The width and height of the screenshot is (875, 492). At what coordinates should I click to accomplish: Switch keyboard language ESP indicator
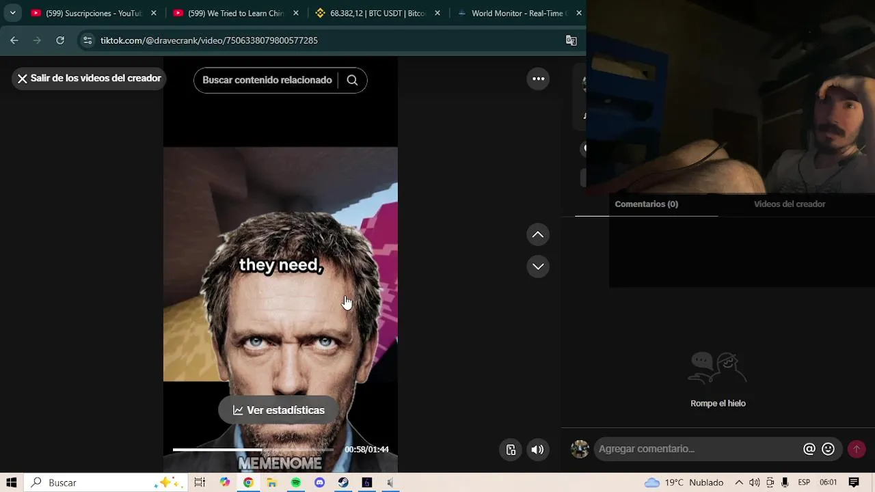(805, 482)
